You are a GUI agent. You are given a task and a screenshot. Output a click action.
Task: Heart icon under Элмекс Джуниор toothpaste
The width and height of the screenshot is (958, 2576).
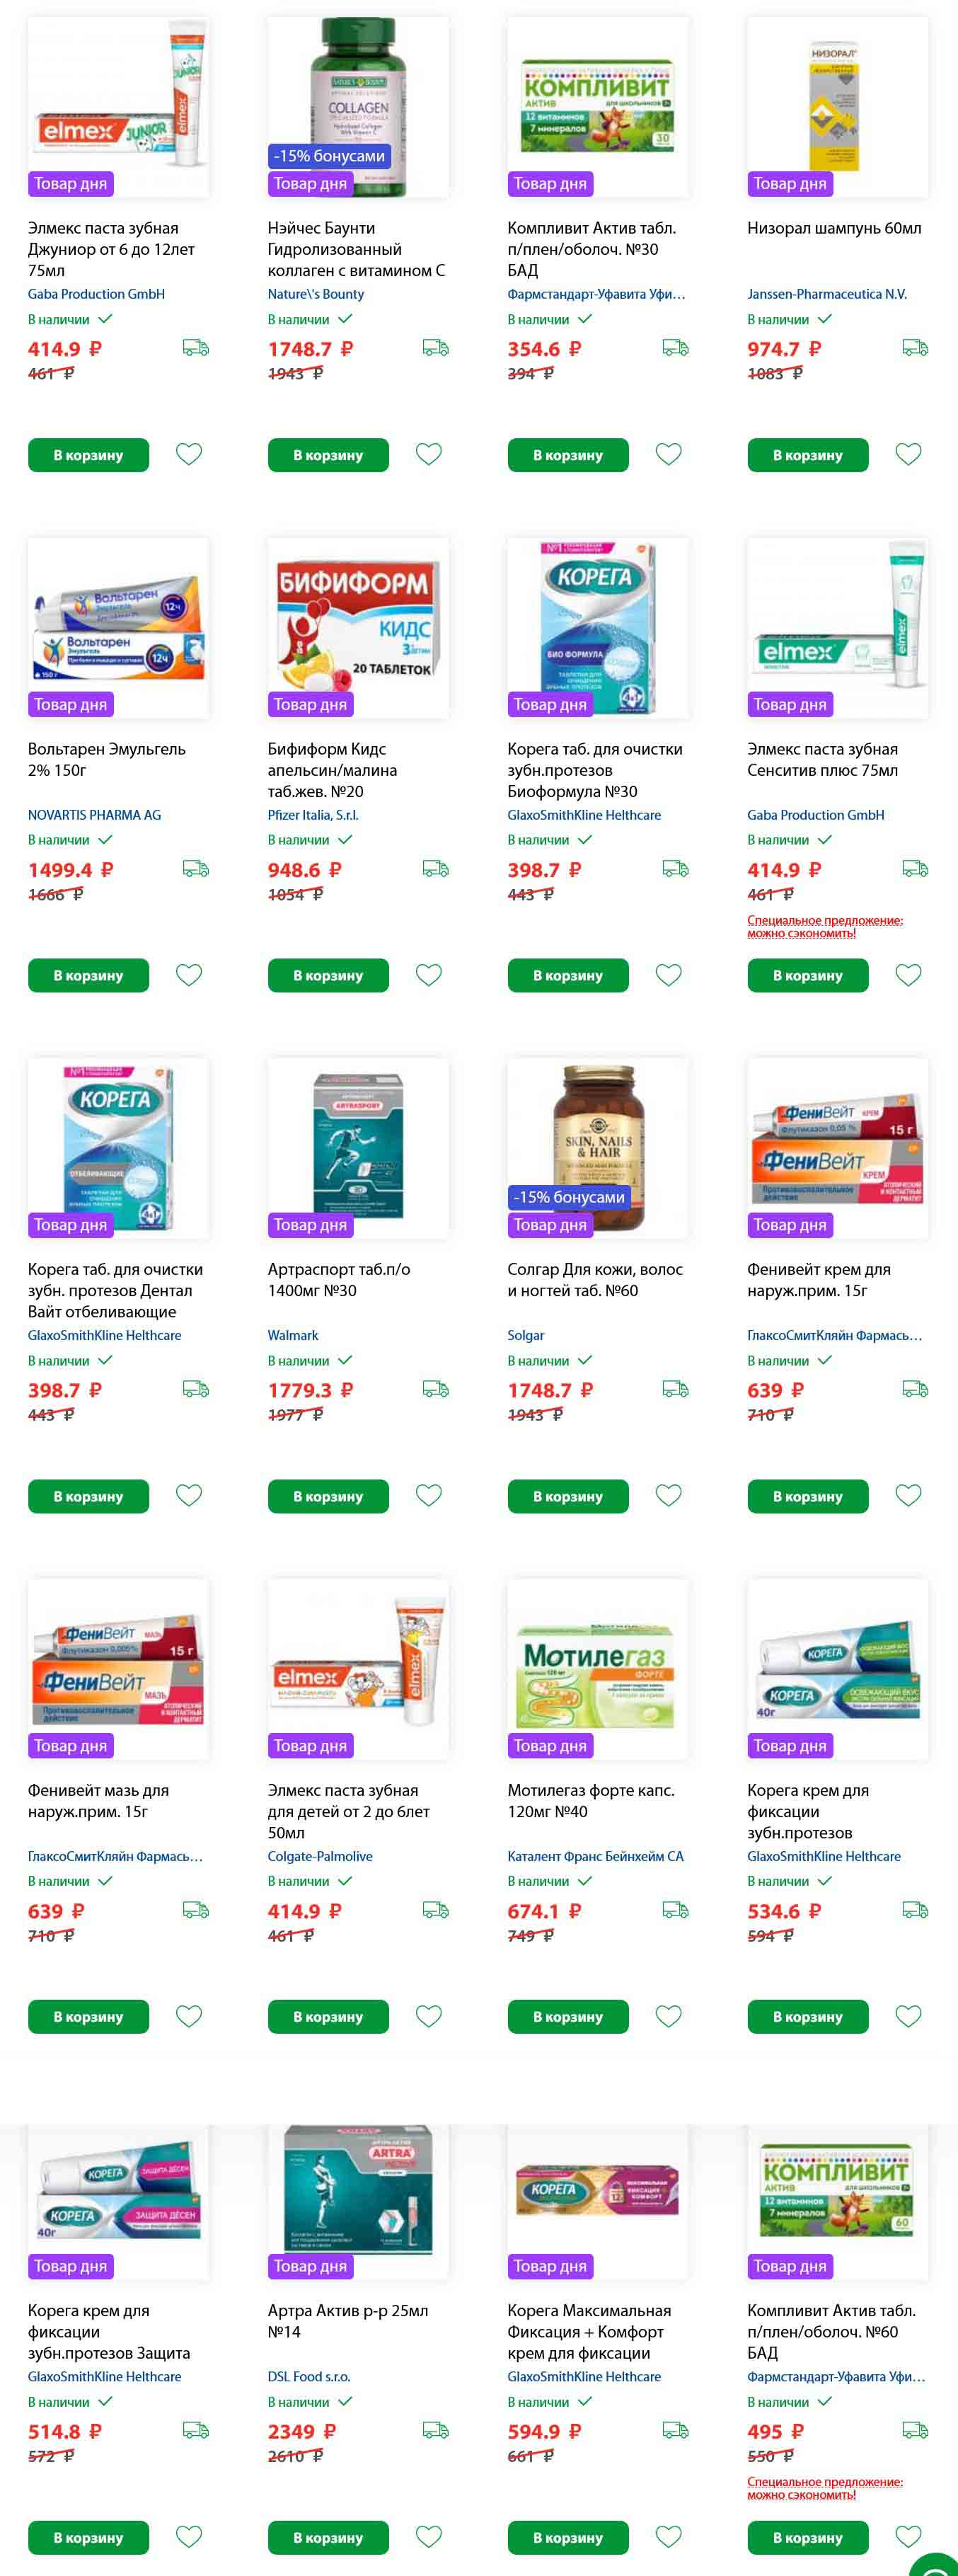(x=189, y=454)
